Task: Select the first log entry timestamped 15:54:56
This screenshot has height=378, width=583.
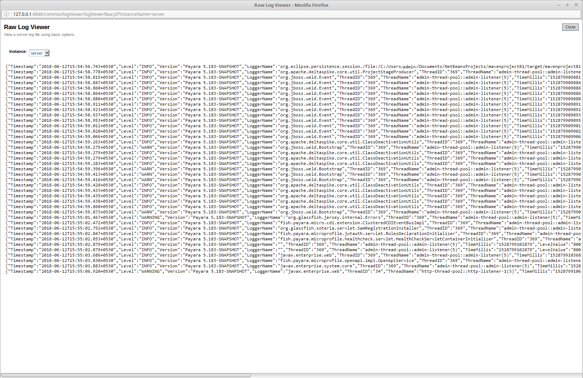Action: (x=144, y=66)
